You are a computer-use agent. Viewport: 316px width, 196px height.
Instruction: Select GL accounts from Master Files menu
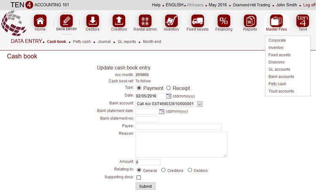pos(279,69)
